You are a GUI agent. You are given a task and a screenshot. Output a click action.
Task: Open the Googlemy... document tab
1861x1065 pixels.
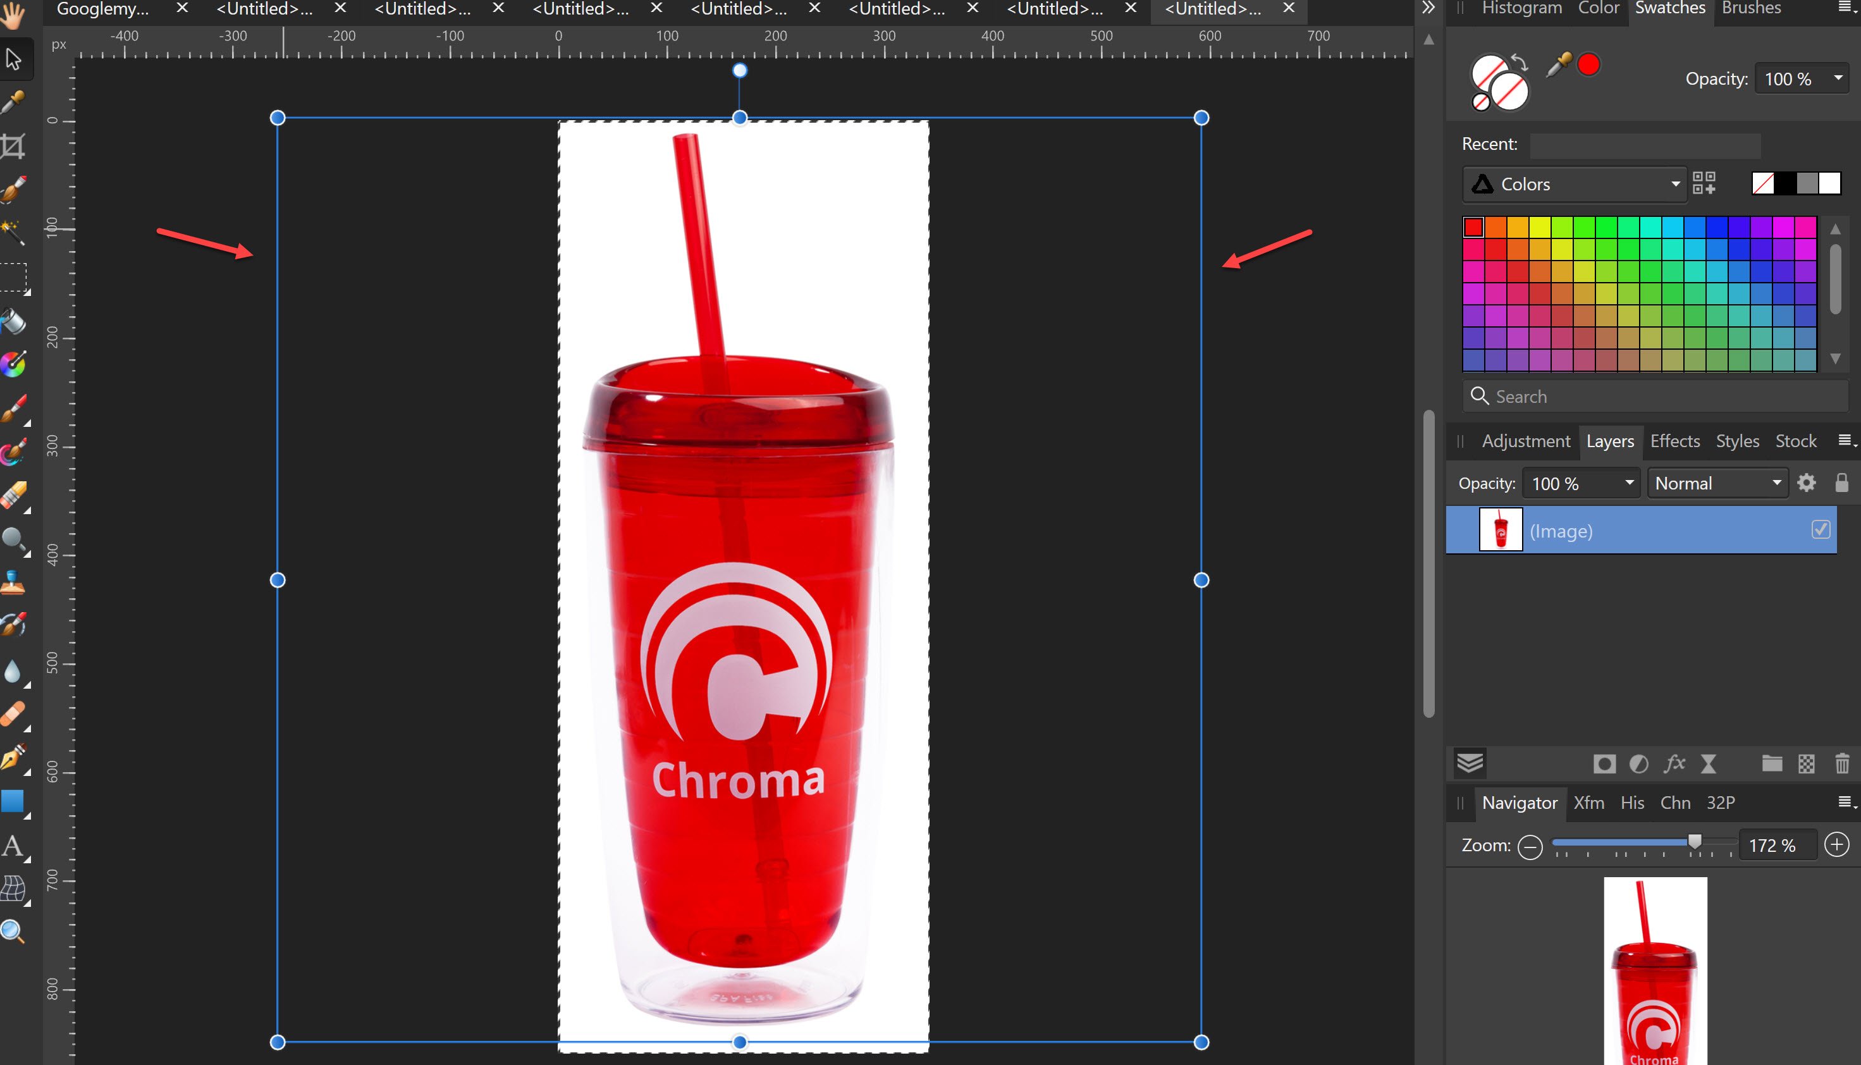click(x=102, y=9)
